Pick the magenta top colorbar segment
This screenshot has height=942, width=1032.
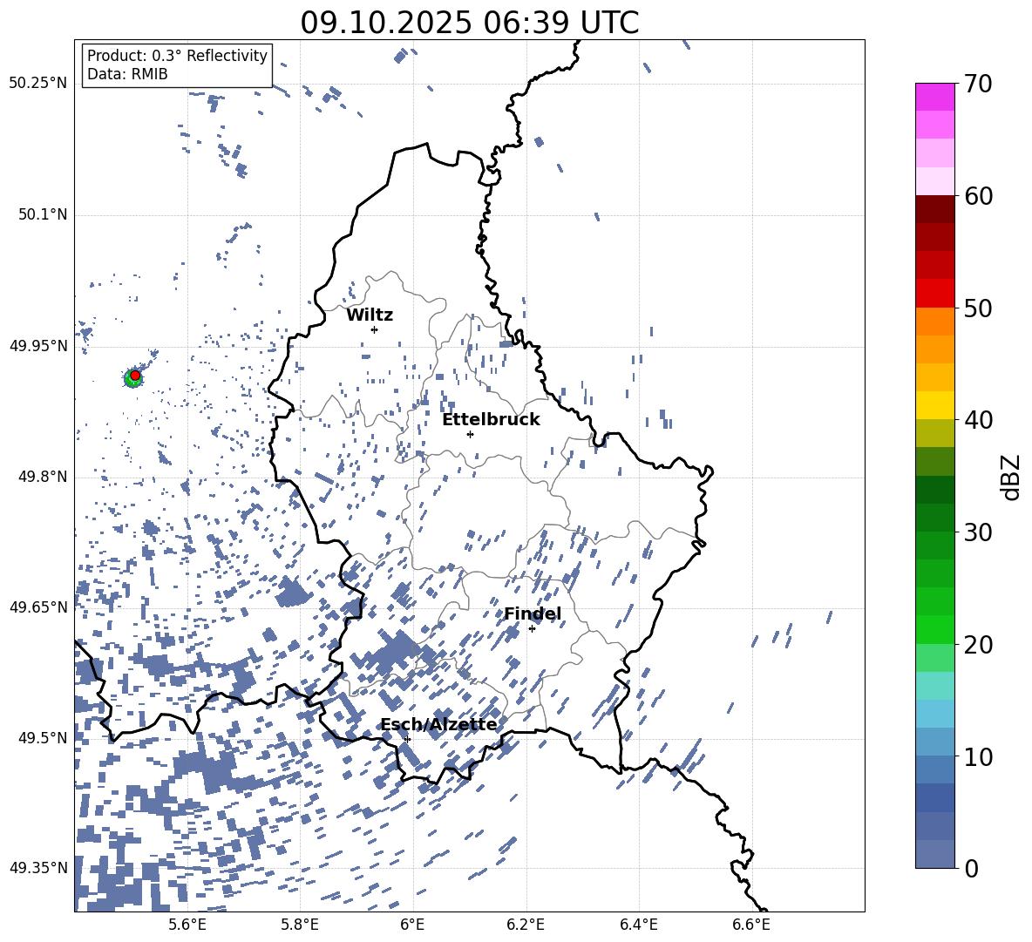click(934, 97)
